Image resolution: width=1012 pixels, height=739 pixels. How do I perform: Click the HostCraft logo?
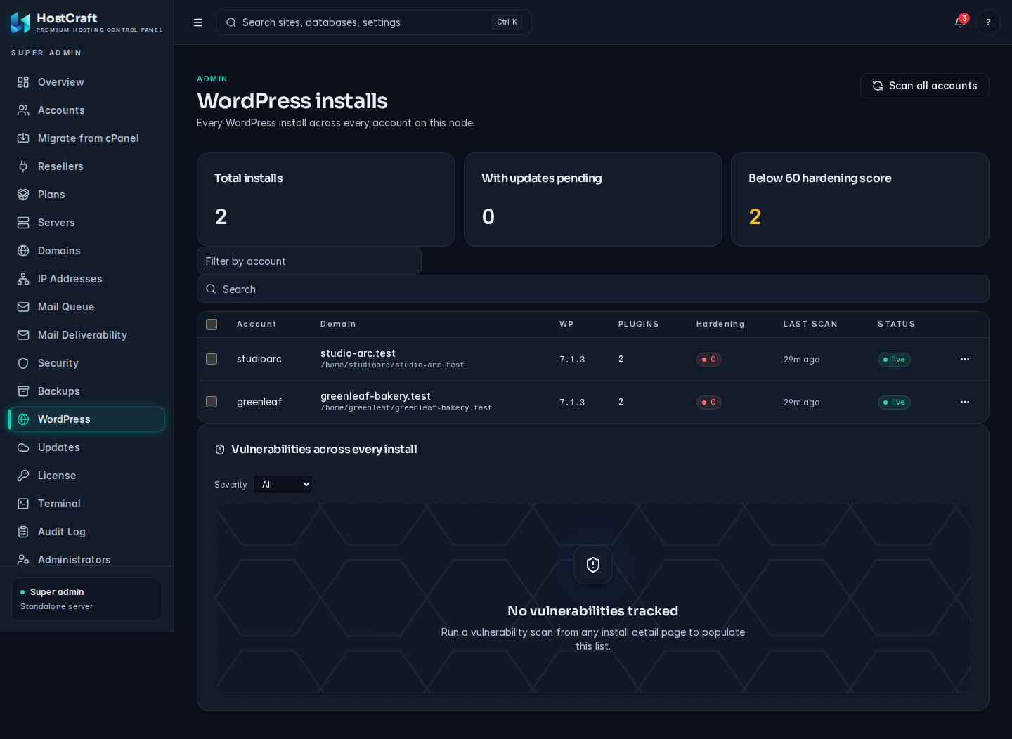click(x=20, y=22)
